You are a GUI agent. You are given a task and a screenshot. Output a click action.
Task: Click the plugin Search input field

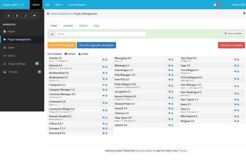[100, 34]
